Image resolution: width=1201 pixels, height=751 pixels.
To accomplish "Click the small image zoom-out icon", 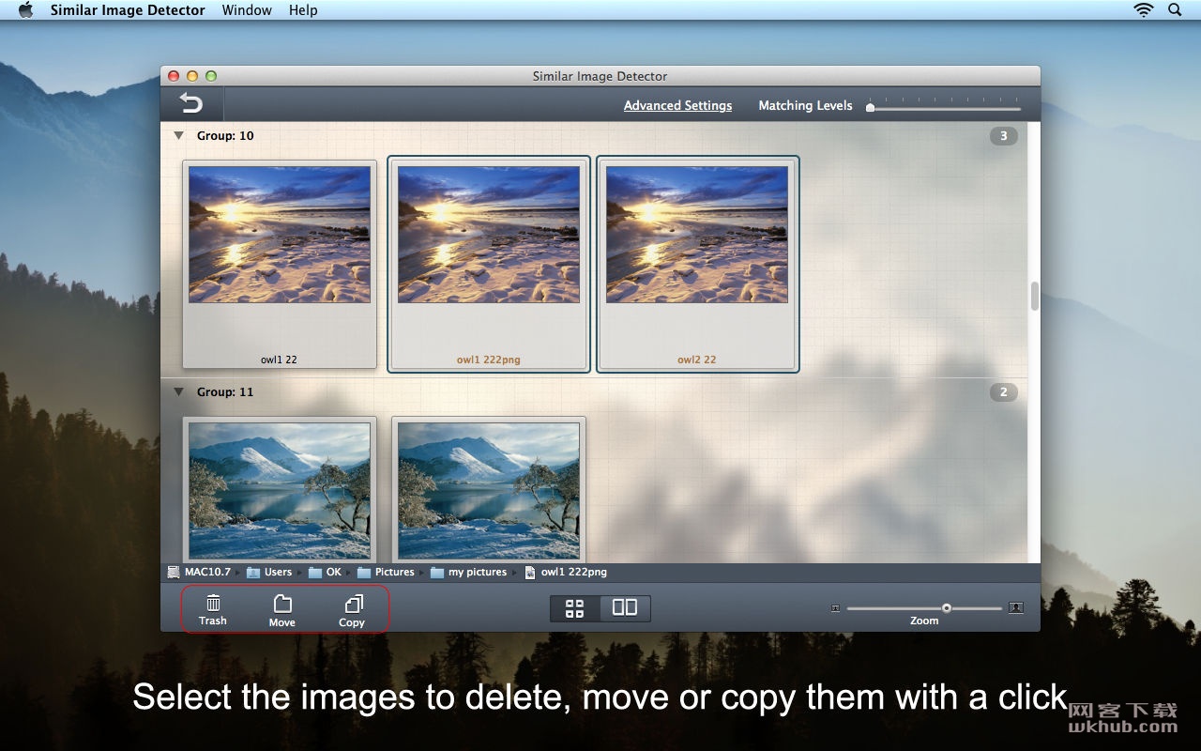I will click(835, 608).
